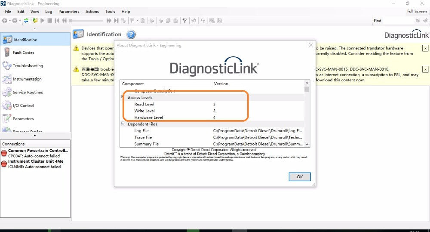The width and height of the screenshot is (430, 232).
Task: Dismiss the second yellow warning banner
Action: click(x=425, y=69)
